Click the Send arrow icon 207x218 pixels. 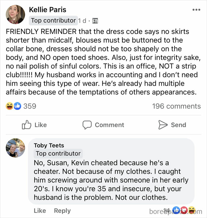coord(163,125)
